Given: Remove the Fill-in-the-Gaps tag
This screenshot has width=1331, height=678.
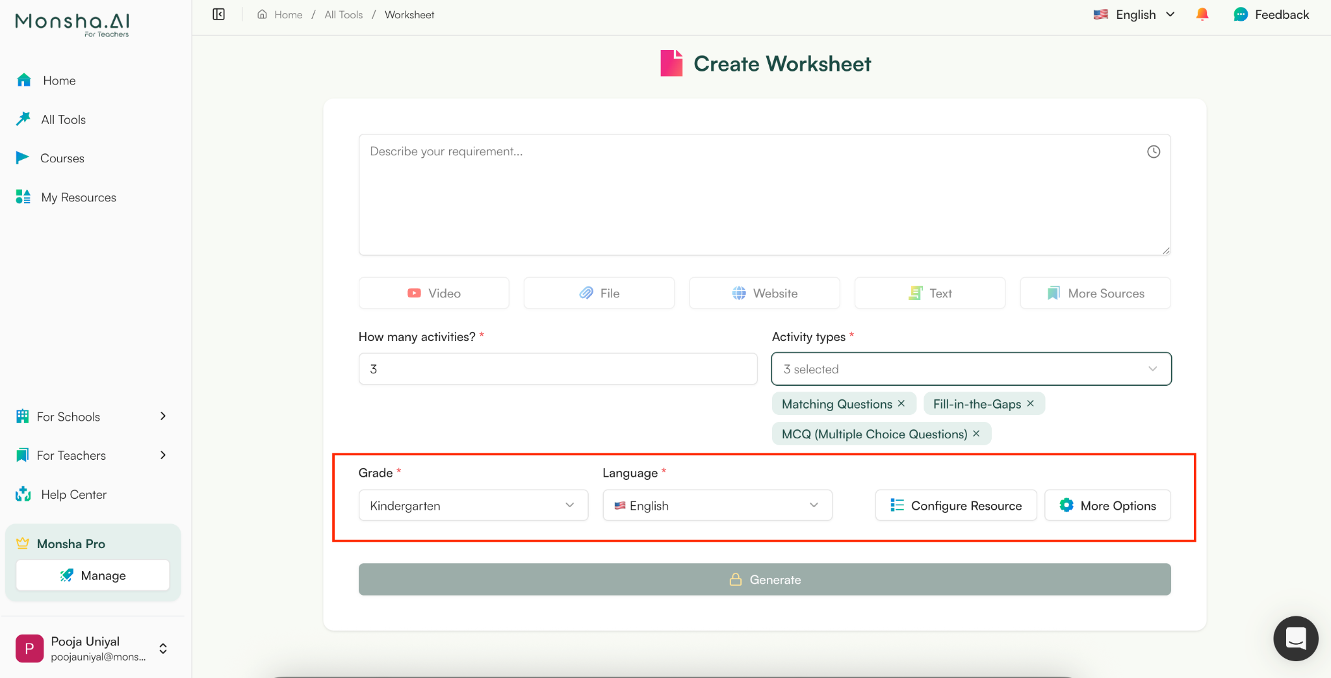Looking at the screenshot, I should click(x=1030, y=403).
